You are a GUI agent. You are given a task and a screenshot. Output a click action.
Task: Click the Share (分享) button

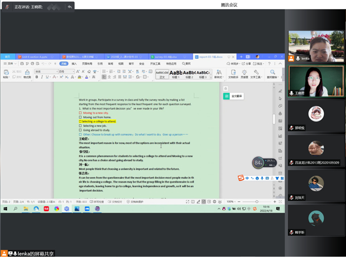(246, 64)
